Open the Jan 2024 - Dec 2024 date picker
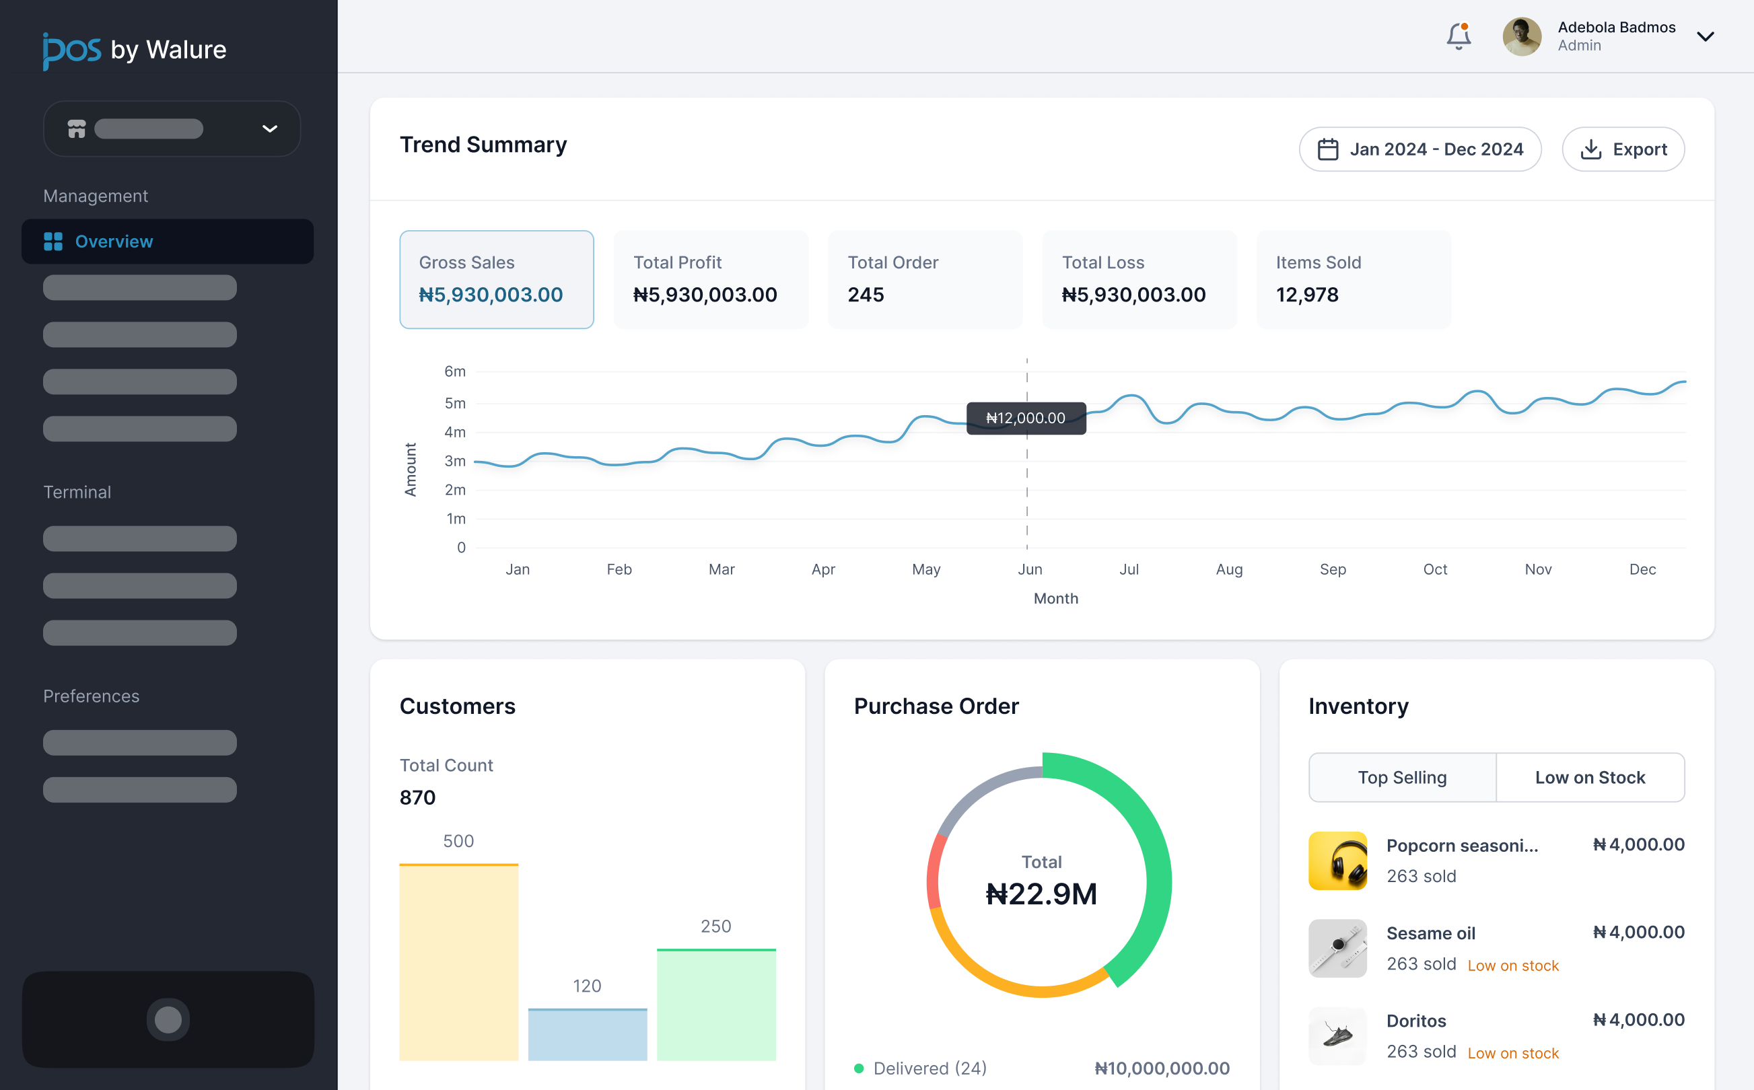1754x1090 pixels. (x=1419, y=149)
